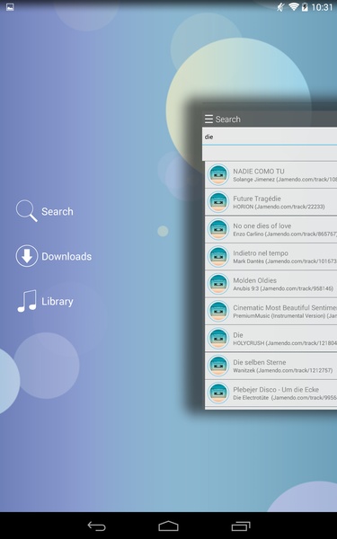Select track title 'Die selben Sterne'

click(x=260, y=362)
